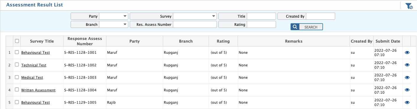Viewport: 417px width, 109px height.
Task: Open the Party filter dropdown
Action: tap(113, 16)
